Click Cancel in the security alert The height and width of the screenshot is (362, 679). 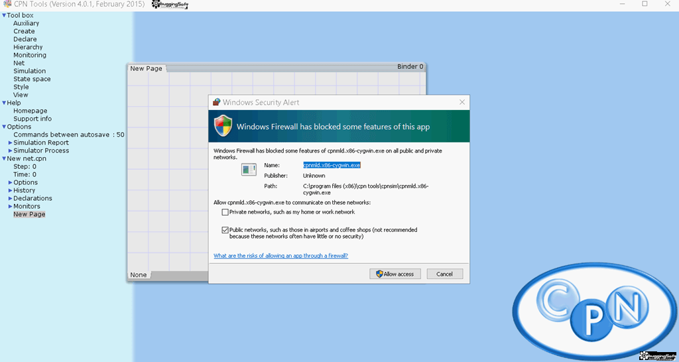[x=445, y=274]
